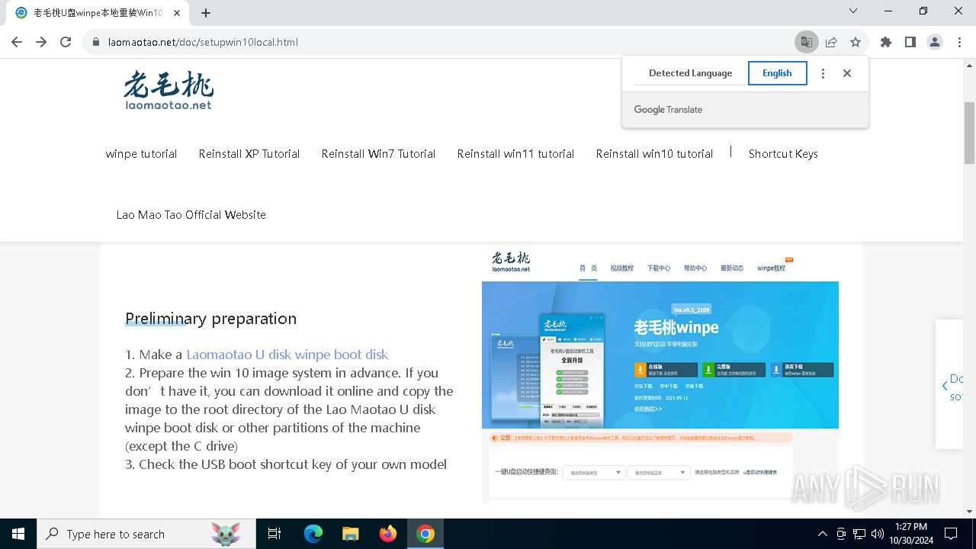Viewport: 976px width, 549px height.
Task: Bookmark this tab with the star
Action: coord(856,42)
